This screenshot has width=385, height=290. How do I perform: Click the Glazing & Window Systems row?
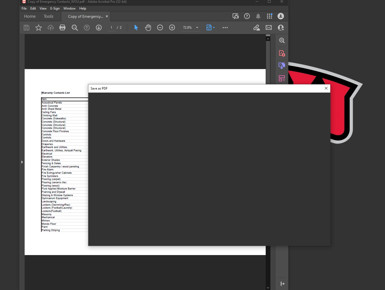65,195
